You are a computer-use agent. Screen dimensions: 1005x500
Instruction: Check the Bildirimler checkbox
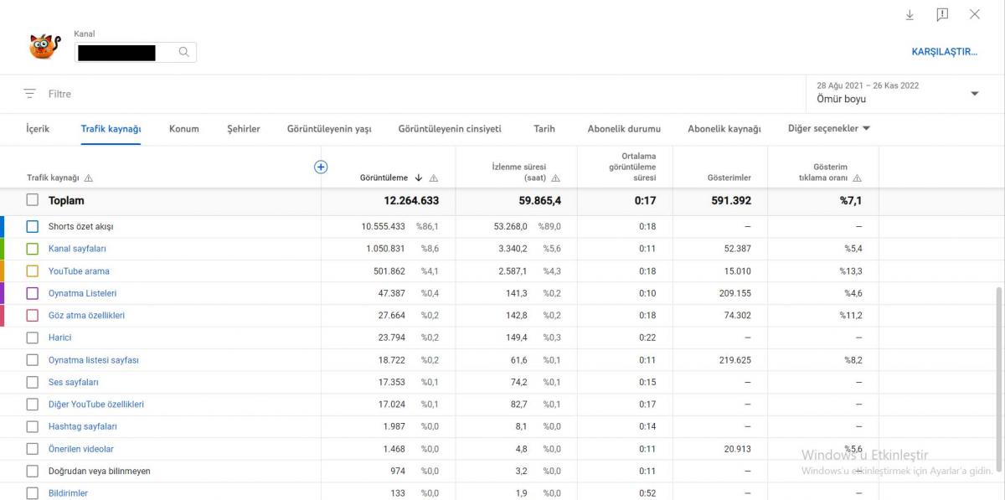coord(32,493)
